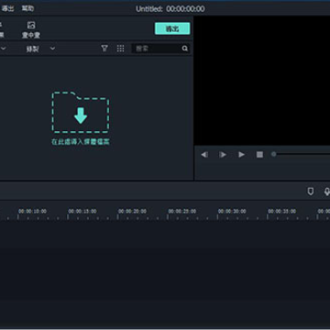This screenshot has height=330, width=330.
Task: Click the dashed import folder icon
Action: [81, 112]
